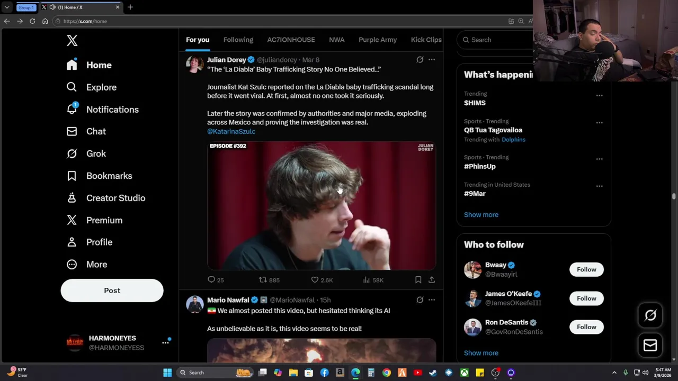678x381 pixels.
Task: Open account menu dots next to HARMONEYES
Action: (165, 342)
